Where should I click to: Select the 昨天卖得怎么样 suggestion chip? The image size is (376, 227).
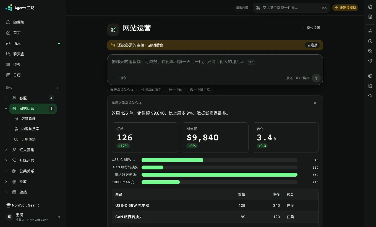pos(122,90)
